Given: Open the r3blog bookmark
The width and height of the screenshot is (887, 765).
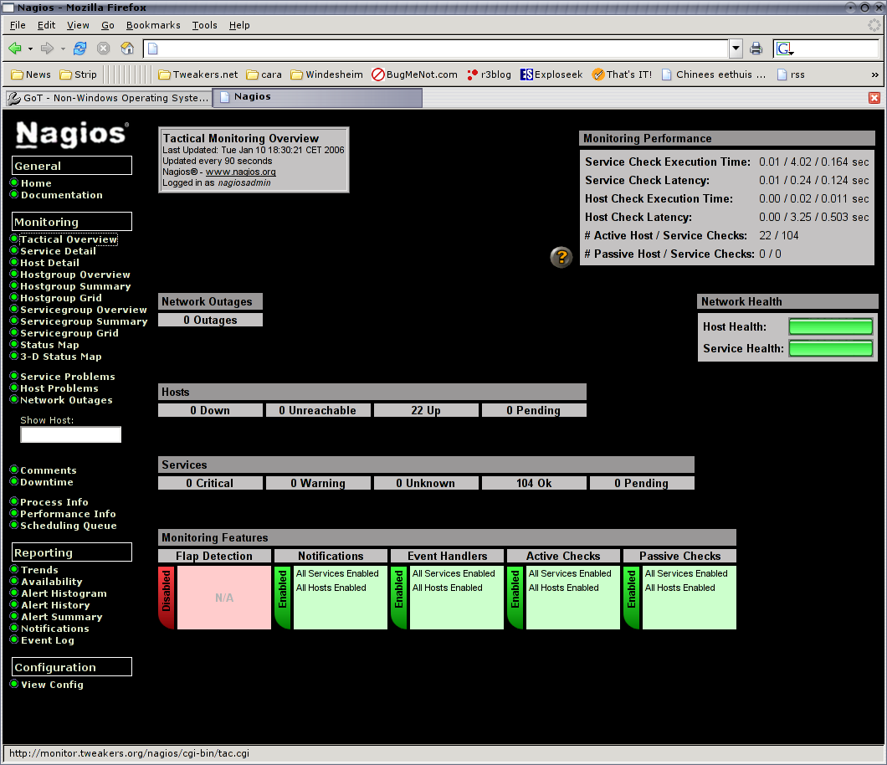Looking at the screenshot, I should click(490, 74).
